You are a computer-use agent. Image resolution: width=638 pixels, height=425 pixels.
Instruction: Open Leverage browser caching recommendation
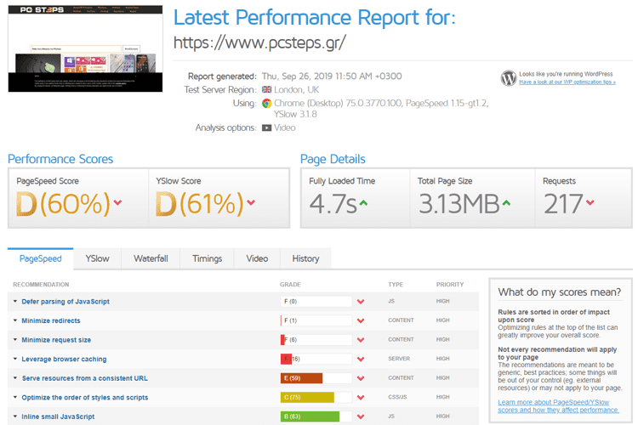coord(64,359)
